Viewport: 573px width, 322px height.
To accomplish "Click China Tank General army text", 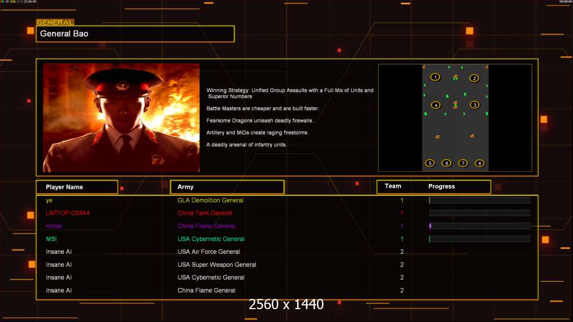I will (x=205, y=213).
